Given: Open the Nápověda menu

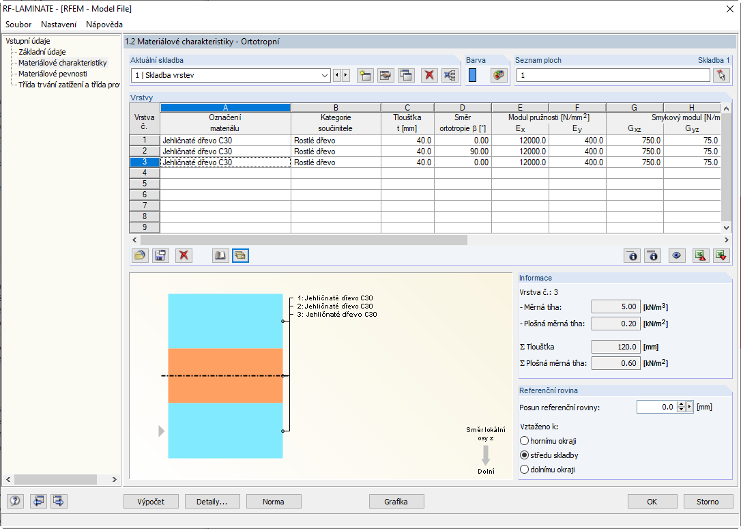Looking at the screenshot, I should [104, 25].
